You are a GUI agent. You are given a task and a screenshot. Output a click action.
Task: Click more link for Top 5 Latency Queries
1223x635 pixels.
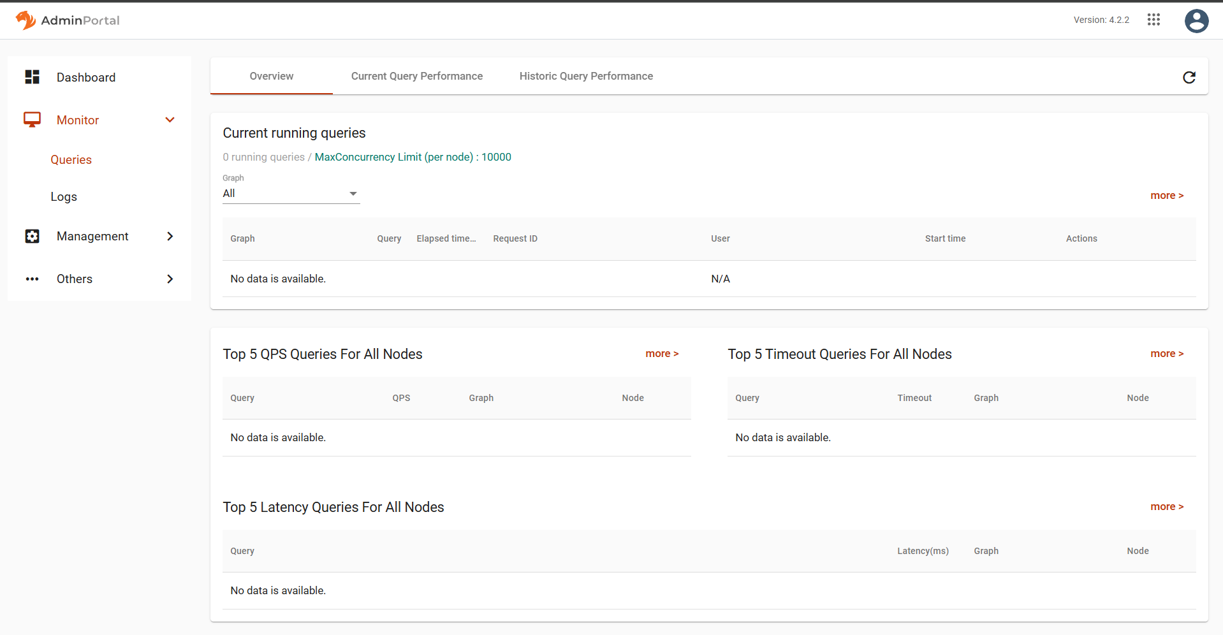[x=1167, y=507]
